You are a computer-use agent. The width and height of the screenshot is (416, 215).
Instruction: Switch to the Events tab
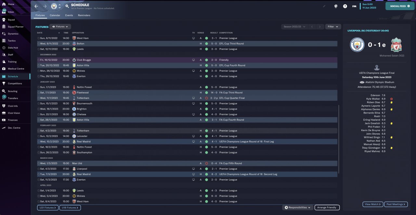69,15
